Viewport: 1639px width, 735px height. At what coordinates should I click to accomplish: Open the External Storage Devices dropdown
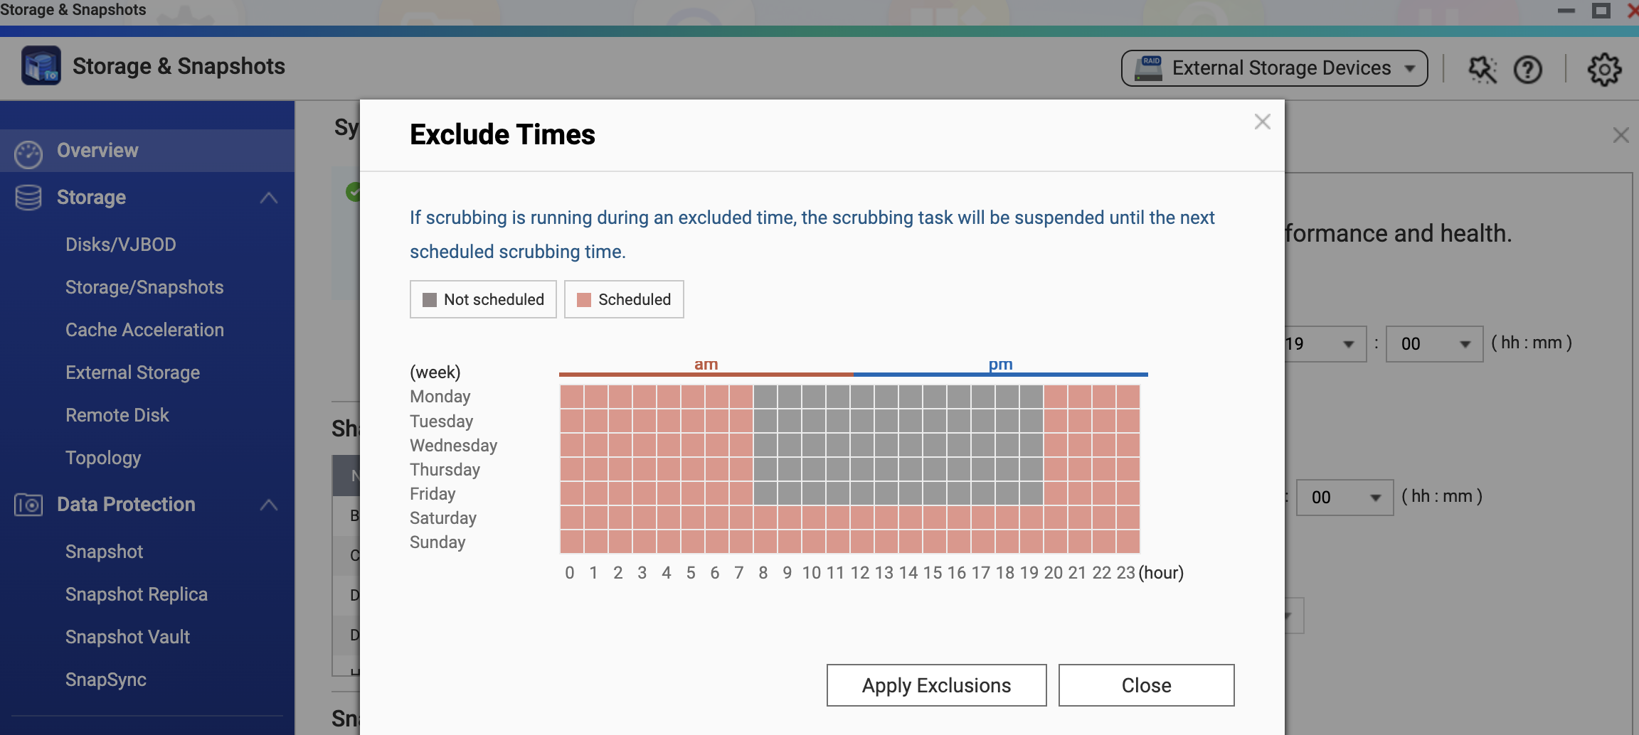pyautogui.click(x=1274, y=68)
